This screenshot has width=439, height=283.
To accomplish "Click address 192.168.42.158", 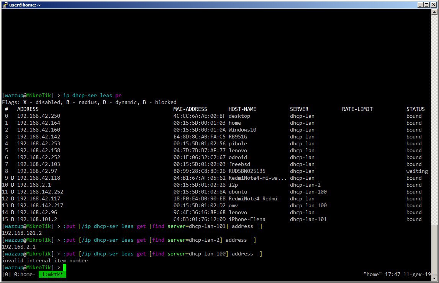I will click(39, 150).
